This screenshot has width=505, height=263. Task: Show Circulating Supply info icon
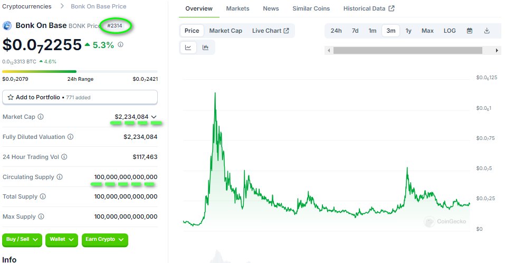[x=60, y=177]
